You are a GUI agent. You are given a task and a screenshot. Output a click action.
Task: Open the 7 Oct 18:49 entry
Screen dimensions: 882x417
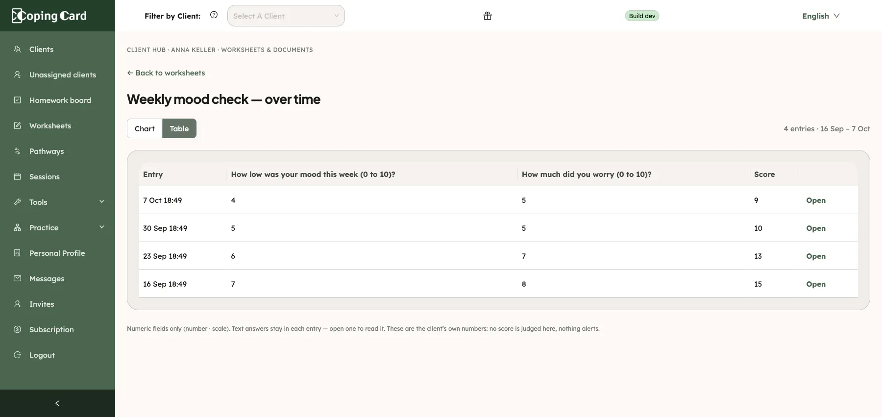[816, 200]
